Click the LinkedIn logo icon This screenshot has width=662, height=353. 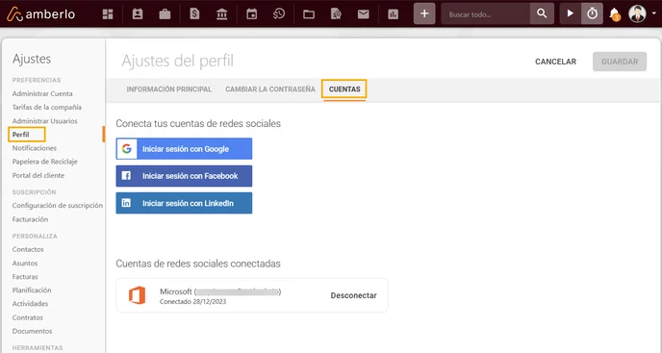coord(126,203)
